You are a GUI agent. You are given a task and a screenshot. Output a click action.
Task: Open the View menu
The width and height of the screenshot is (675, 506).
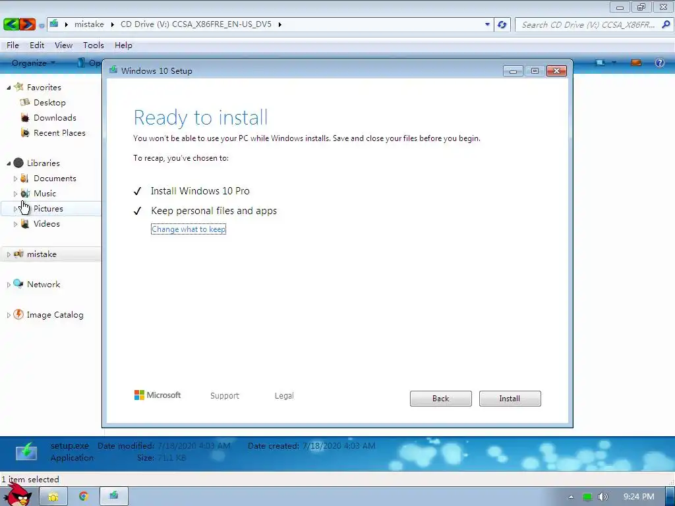(63, 45)
